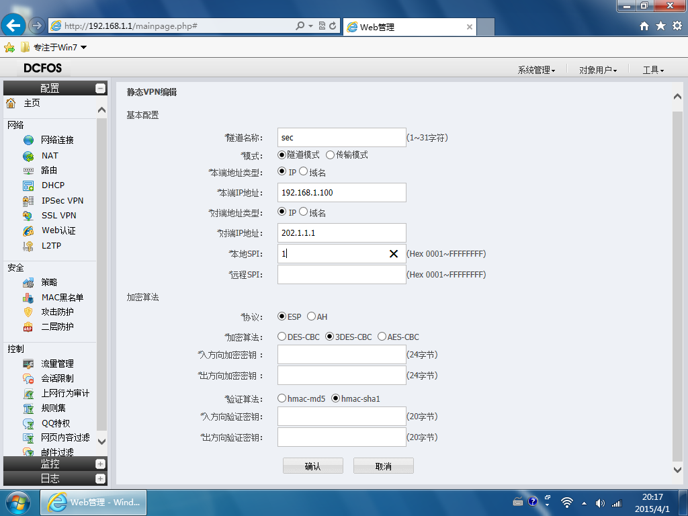Viewport: 688px width, 516px height.
Task: Select DES-CBC encryption algorithm
Action: pyautogui.click(x=282, y=337)
